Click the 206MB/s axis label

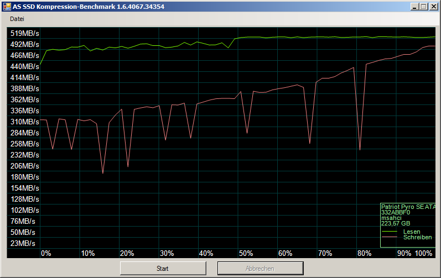[x=24, y=166]
